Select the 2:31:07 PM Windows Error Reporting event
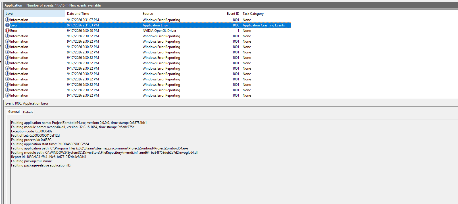Screen dimensions: 458x204 148,20
